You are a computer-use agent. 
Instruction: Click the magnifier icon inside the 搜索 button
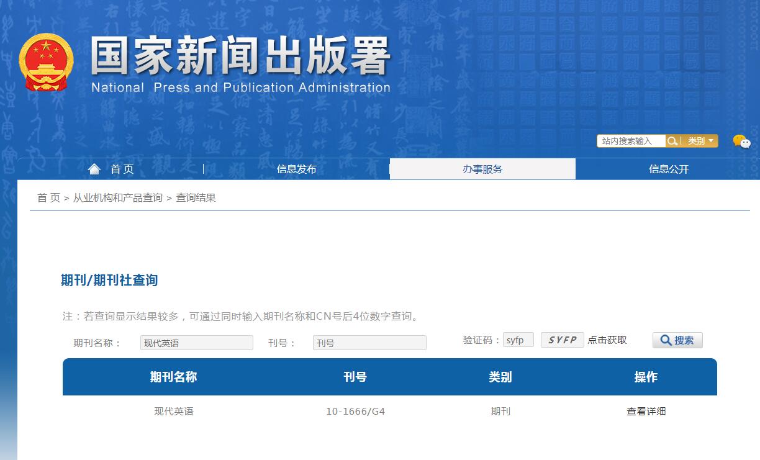point(666,340)
